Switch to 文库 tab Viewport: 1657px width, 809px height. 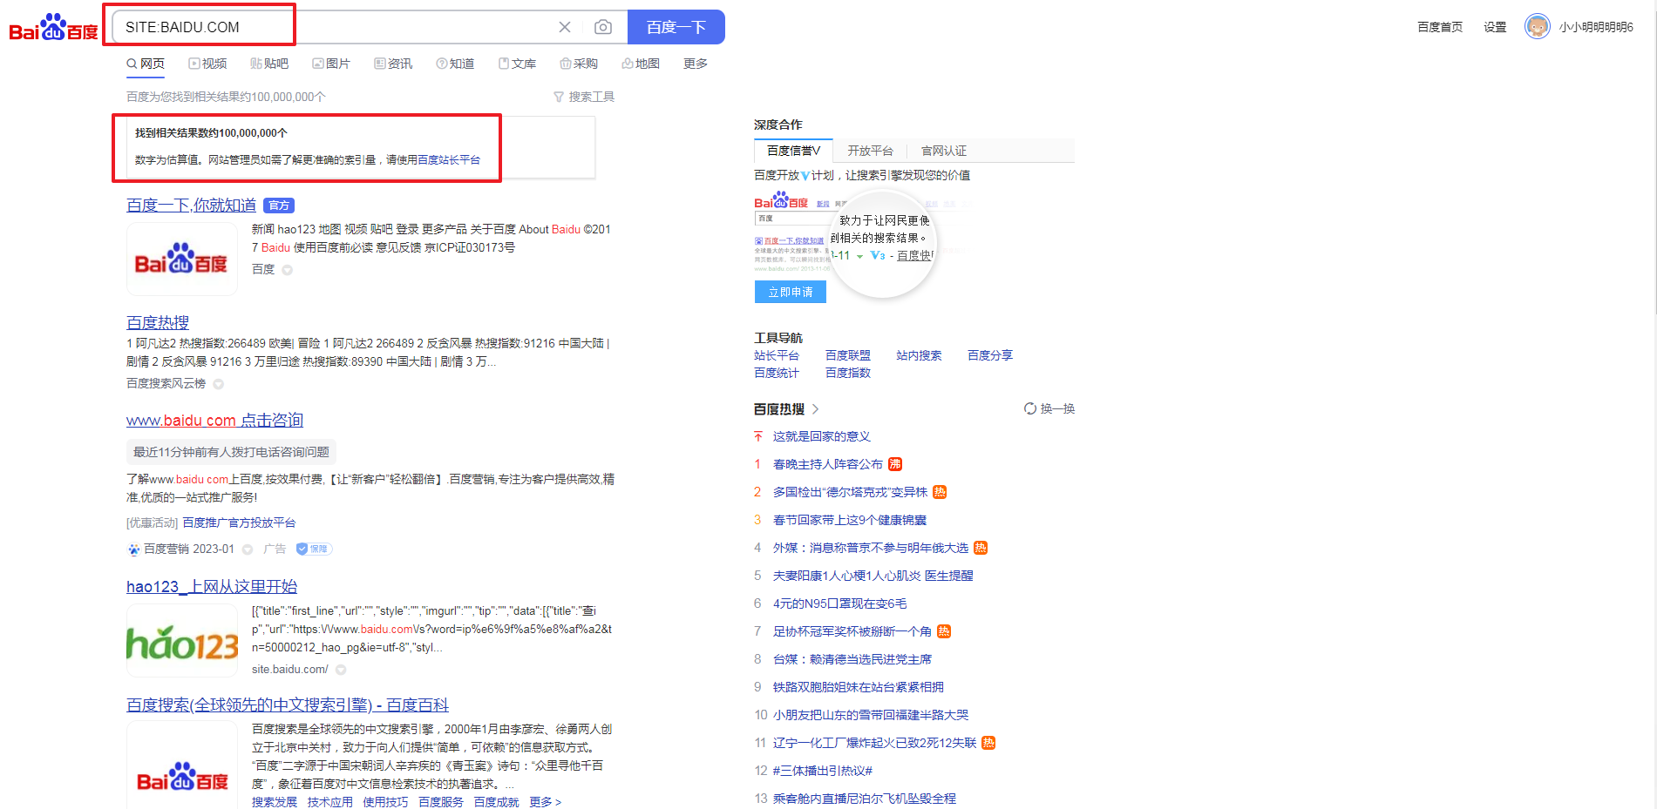[x=517, y=64]
